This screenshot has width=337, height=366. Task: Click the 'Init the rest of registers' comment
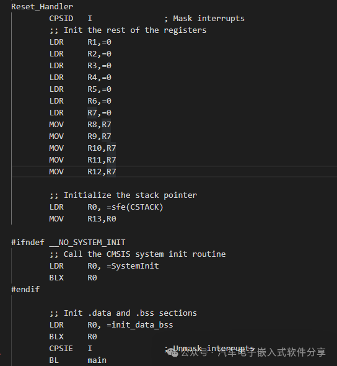(128, 30)
